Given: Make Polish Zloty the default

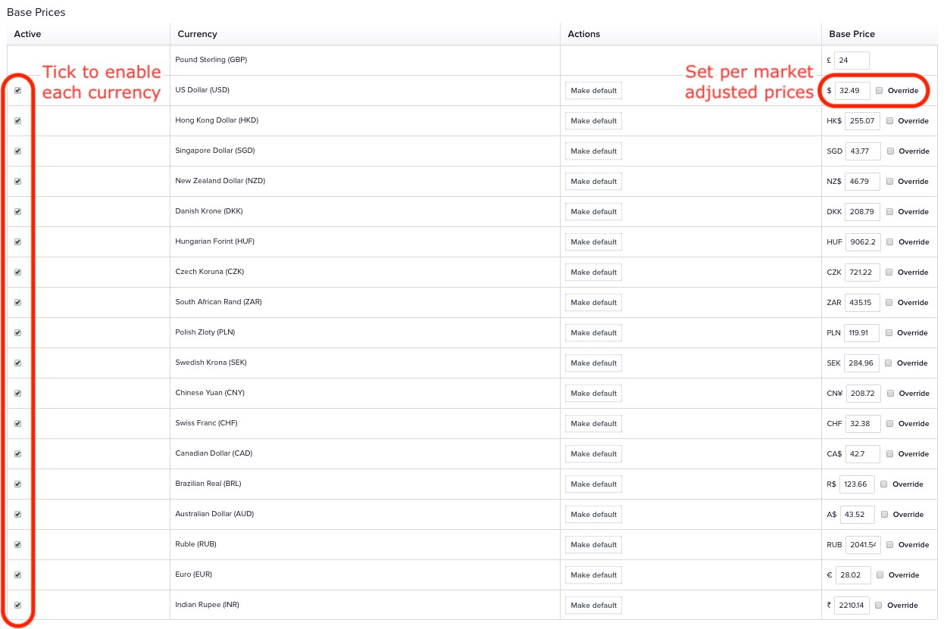Looking at the screenshot, I should 594,333.
